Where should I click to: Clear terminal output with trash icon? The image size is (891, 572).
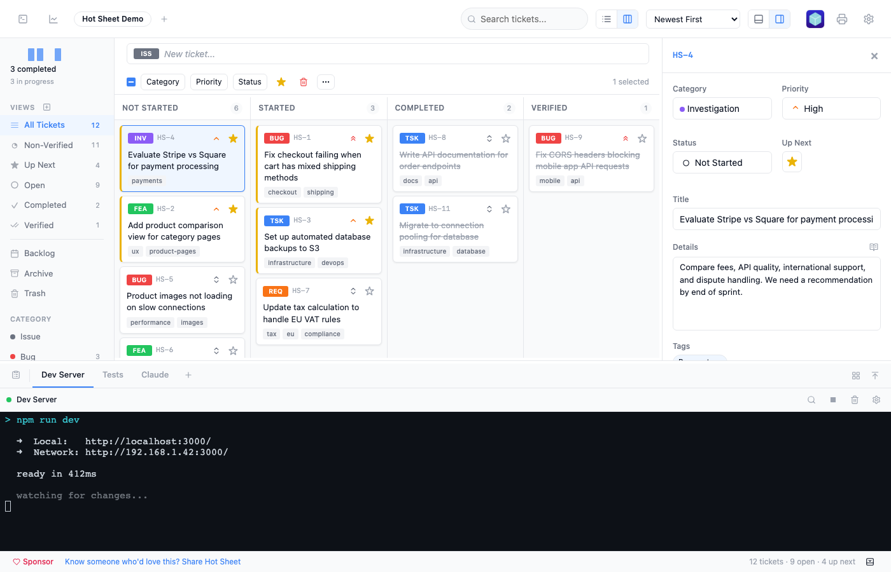[855, 400]
